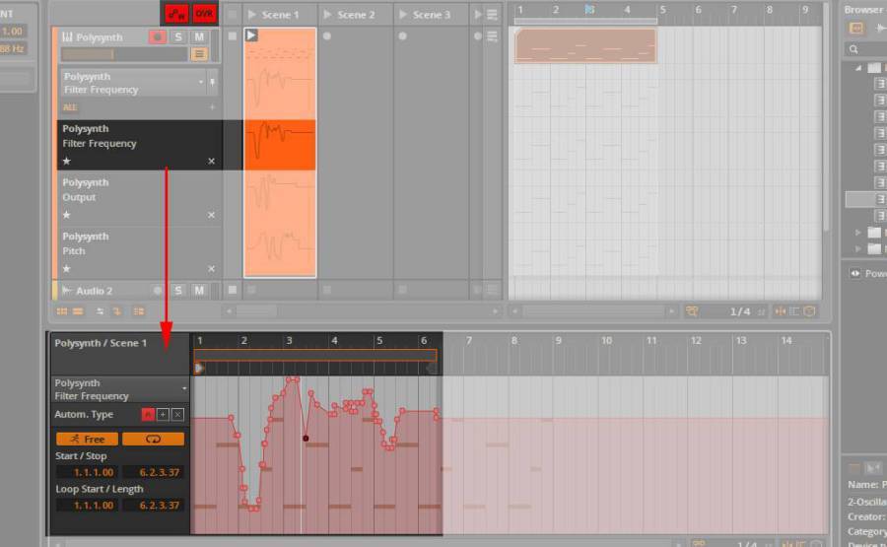Click the star on Polysynth Pitch lane

point(67,269)
